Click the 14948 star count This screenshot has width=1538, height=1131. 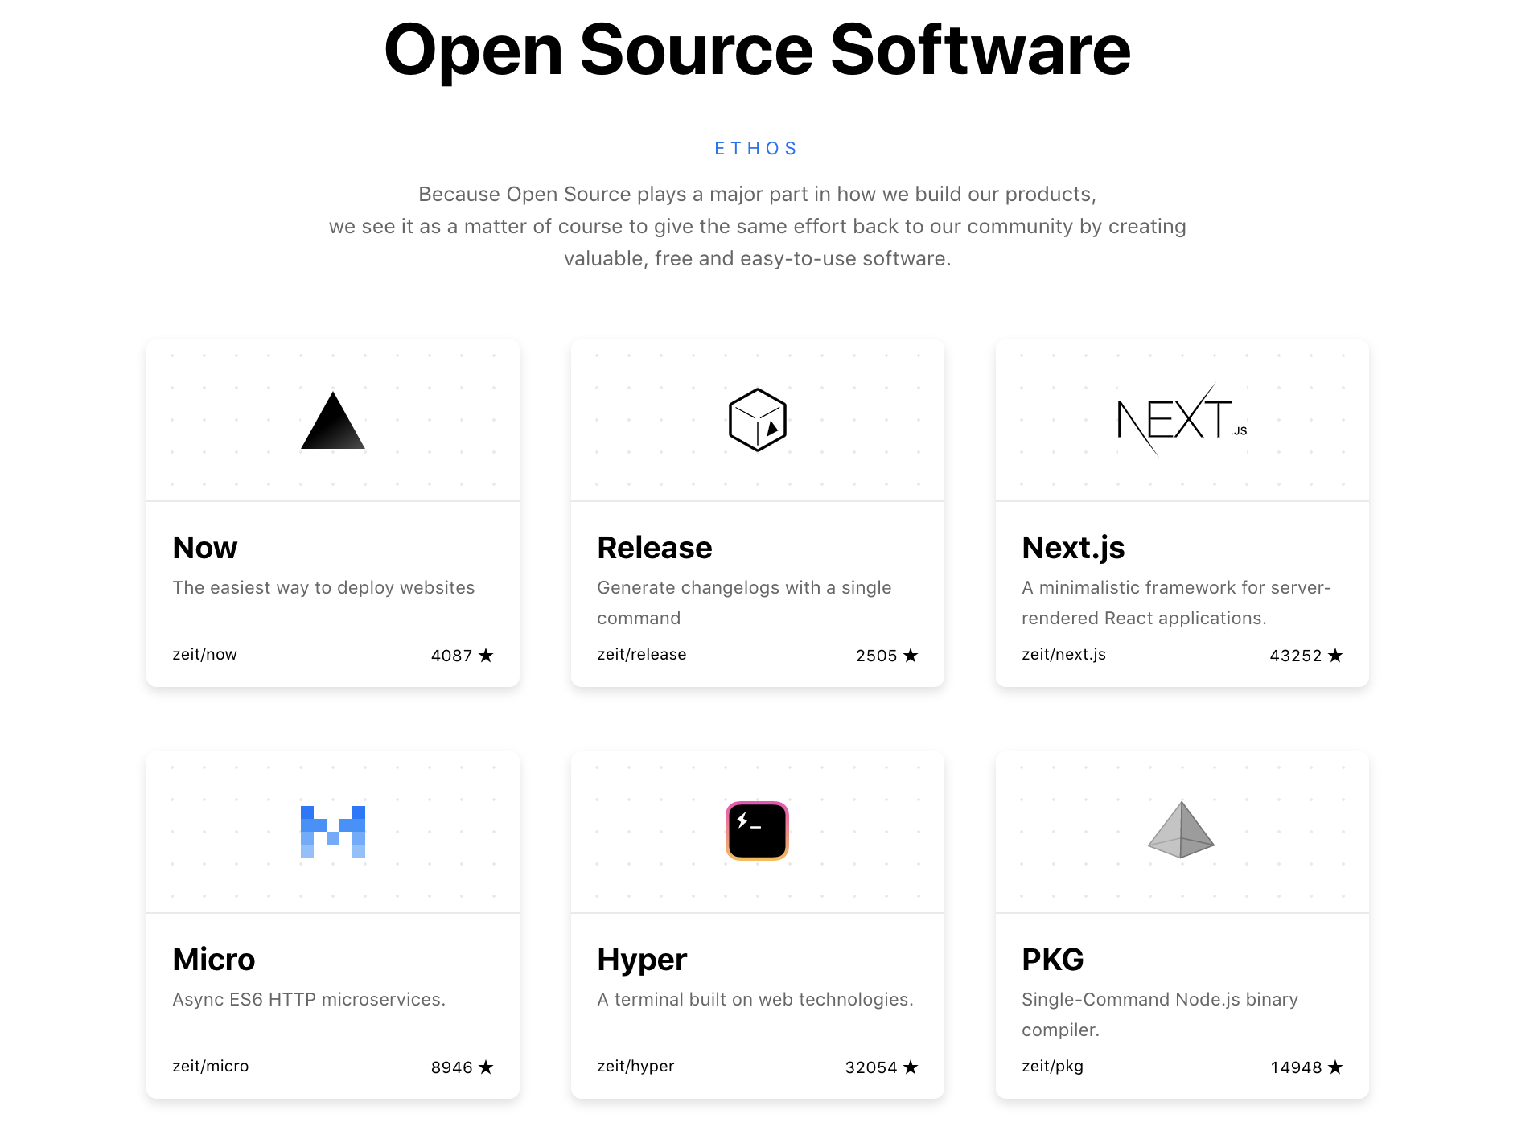[x=1296, y=1067]
